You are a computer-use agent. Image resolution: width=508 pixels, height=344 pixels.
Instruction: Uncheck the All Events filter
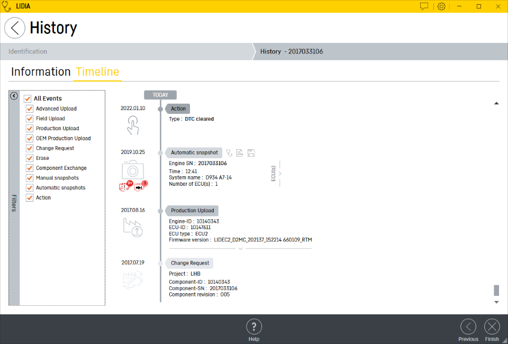28,98
